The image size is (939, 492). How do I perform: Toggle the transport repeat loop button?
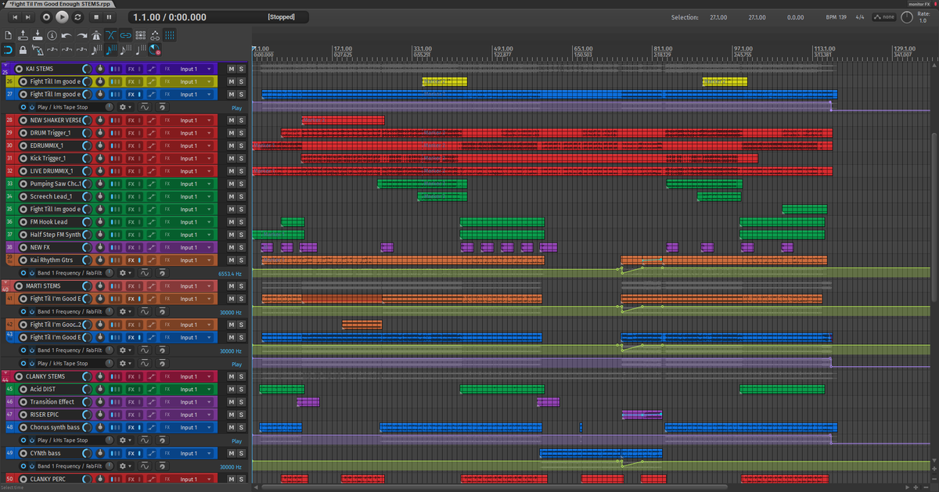[x=78, y=16]
